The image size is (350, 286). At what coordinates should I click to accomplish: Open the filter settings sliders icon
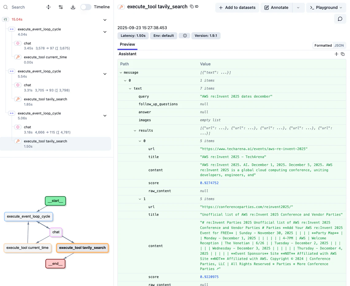[x=61, y=7]
